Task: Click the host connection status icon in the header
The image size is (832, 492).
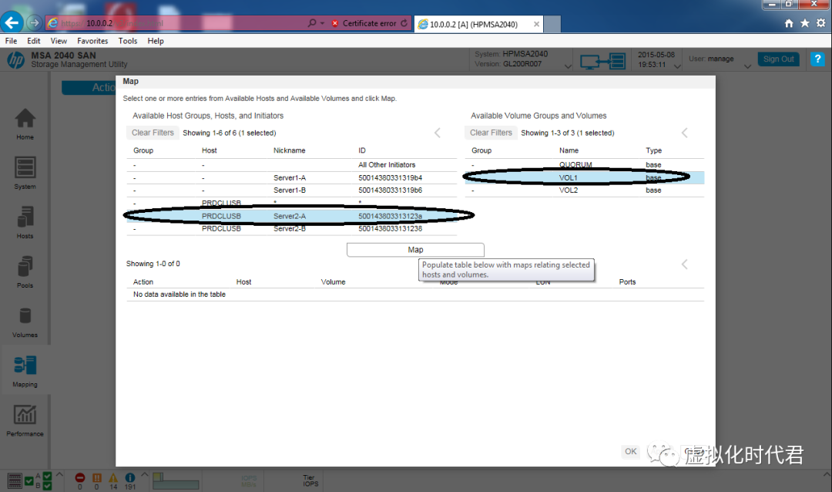Action: pyautogui.click(x=602, y=61)
